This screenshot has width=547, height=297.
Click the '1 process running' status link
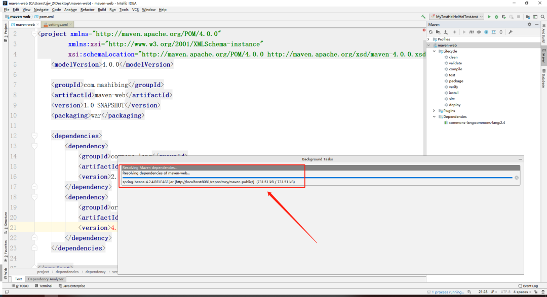pos(448,292)
